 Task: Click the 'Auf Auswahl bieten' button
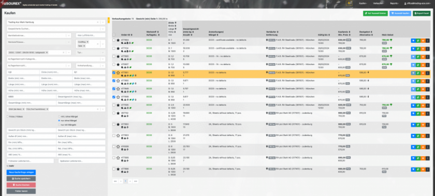(375, 13)
